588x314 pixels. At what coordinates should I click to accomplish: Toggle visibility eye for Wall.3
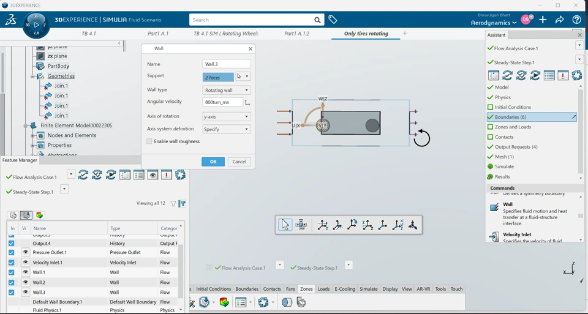click(x=25, y=292)
